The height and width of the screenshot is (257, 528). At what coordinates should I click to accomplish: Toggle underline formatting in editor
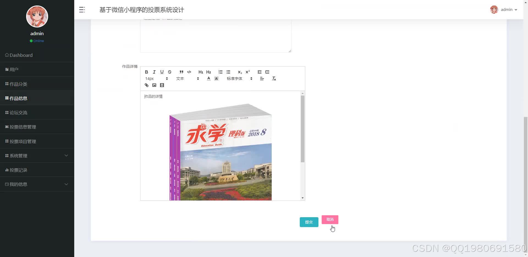point(162,72)
